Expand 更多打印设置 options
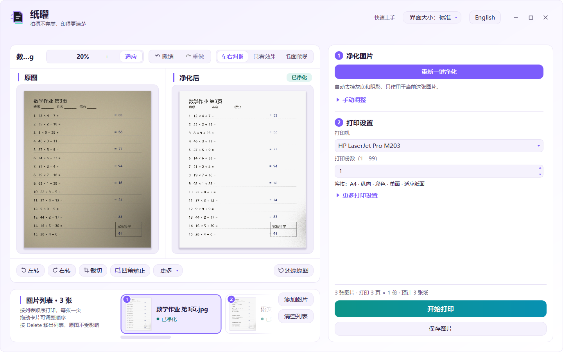The width and height of the screenshot is (563, 352). coord(357,196)
